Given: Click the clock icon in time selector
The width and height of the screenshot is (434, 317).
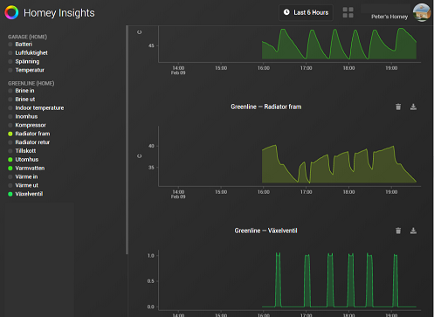Looking at the screenshot, I should coord(286,12).
